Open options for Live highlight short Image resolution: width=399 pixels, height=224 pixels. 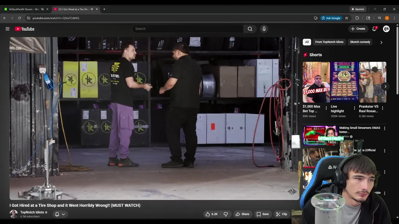(x=354, y=108)
